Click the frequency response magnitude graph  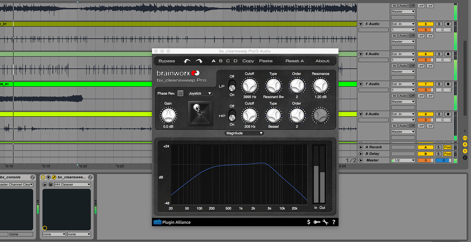239,175
